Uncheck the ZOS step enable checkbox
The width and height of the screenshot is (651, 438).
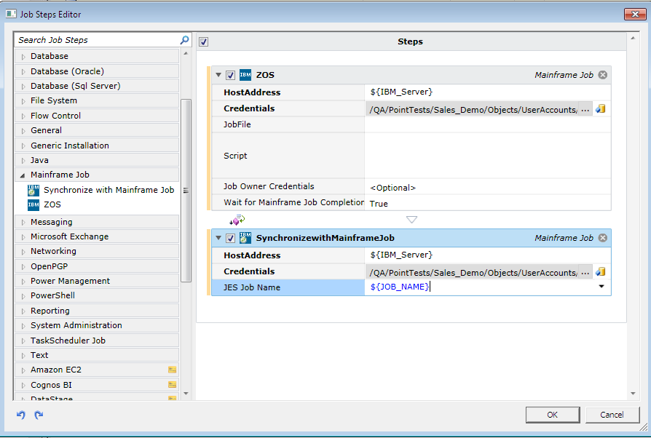click(x=230, y=74)
